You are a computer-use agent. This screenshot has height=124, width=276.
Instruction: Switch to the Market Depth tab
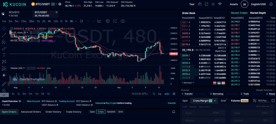pos(258,13)
